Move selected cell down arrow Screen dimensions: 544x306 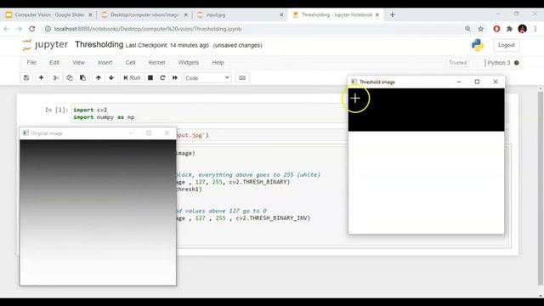[111, 77]
